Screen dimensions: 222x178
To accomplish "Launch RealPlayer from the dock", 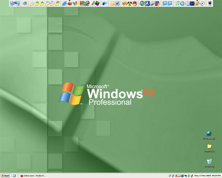I will [192, 3].
